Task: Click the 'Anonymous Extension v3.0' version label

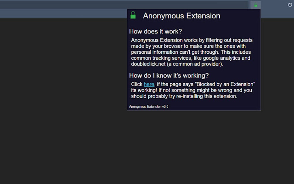Action: pyautogui.click(x=148, y=106)
